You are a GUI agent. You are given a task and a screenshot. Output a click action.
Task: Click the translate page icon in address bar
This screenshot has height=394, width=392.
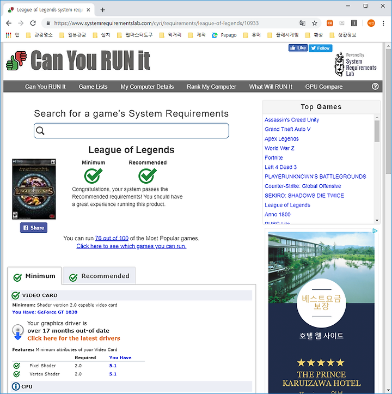tap(302, 23)
